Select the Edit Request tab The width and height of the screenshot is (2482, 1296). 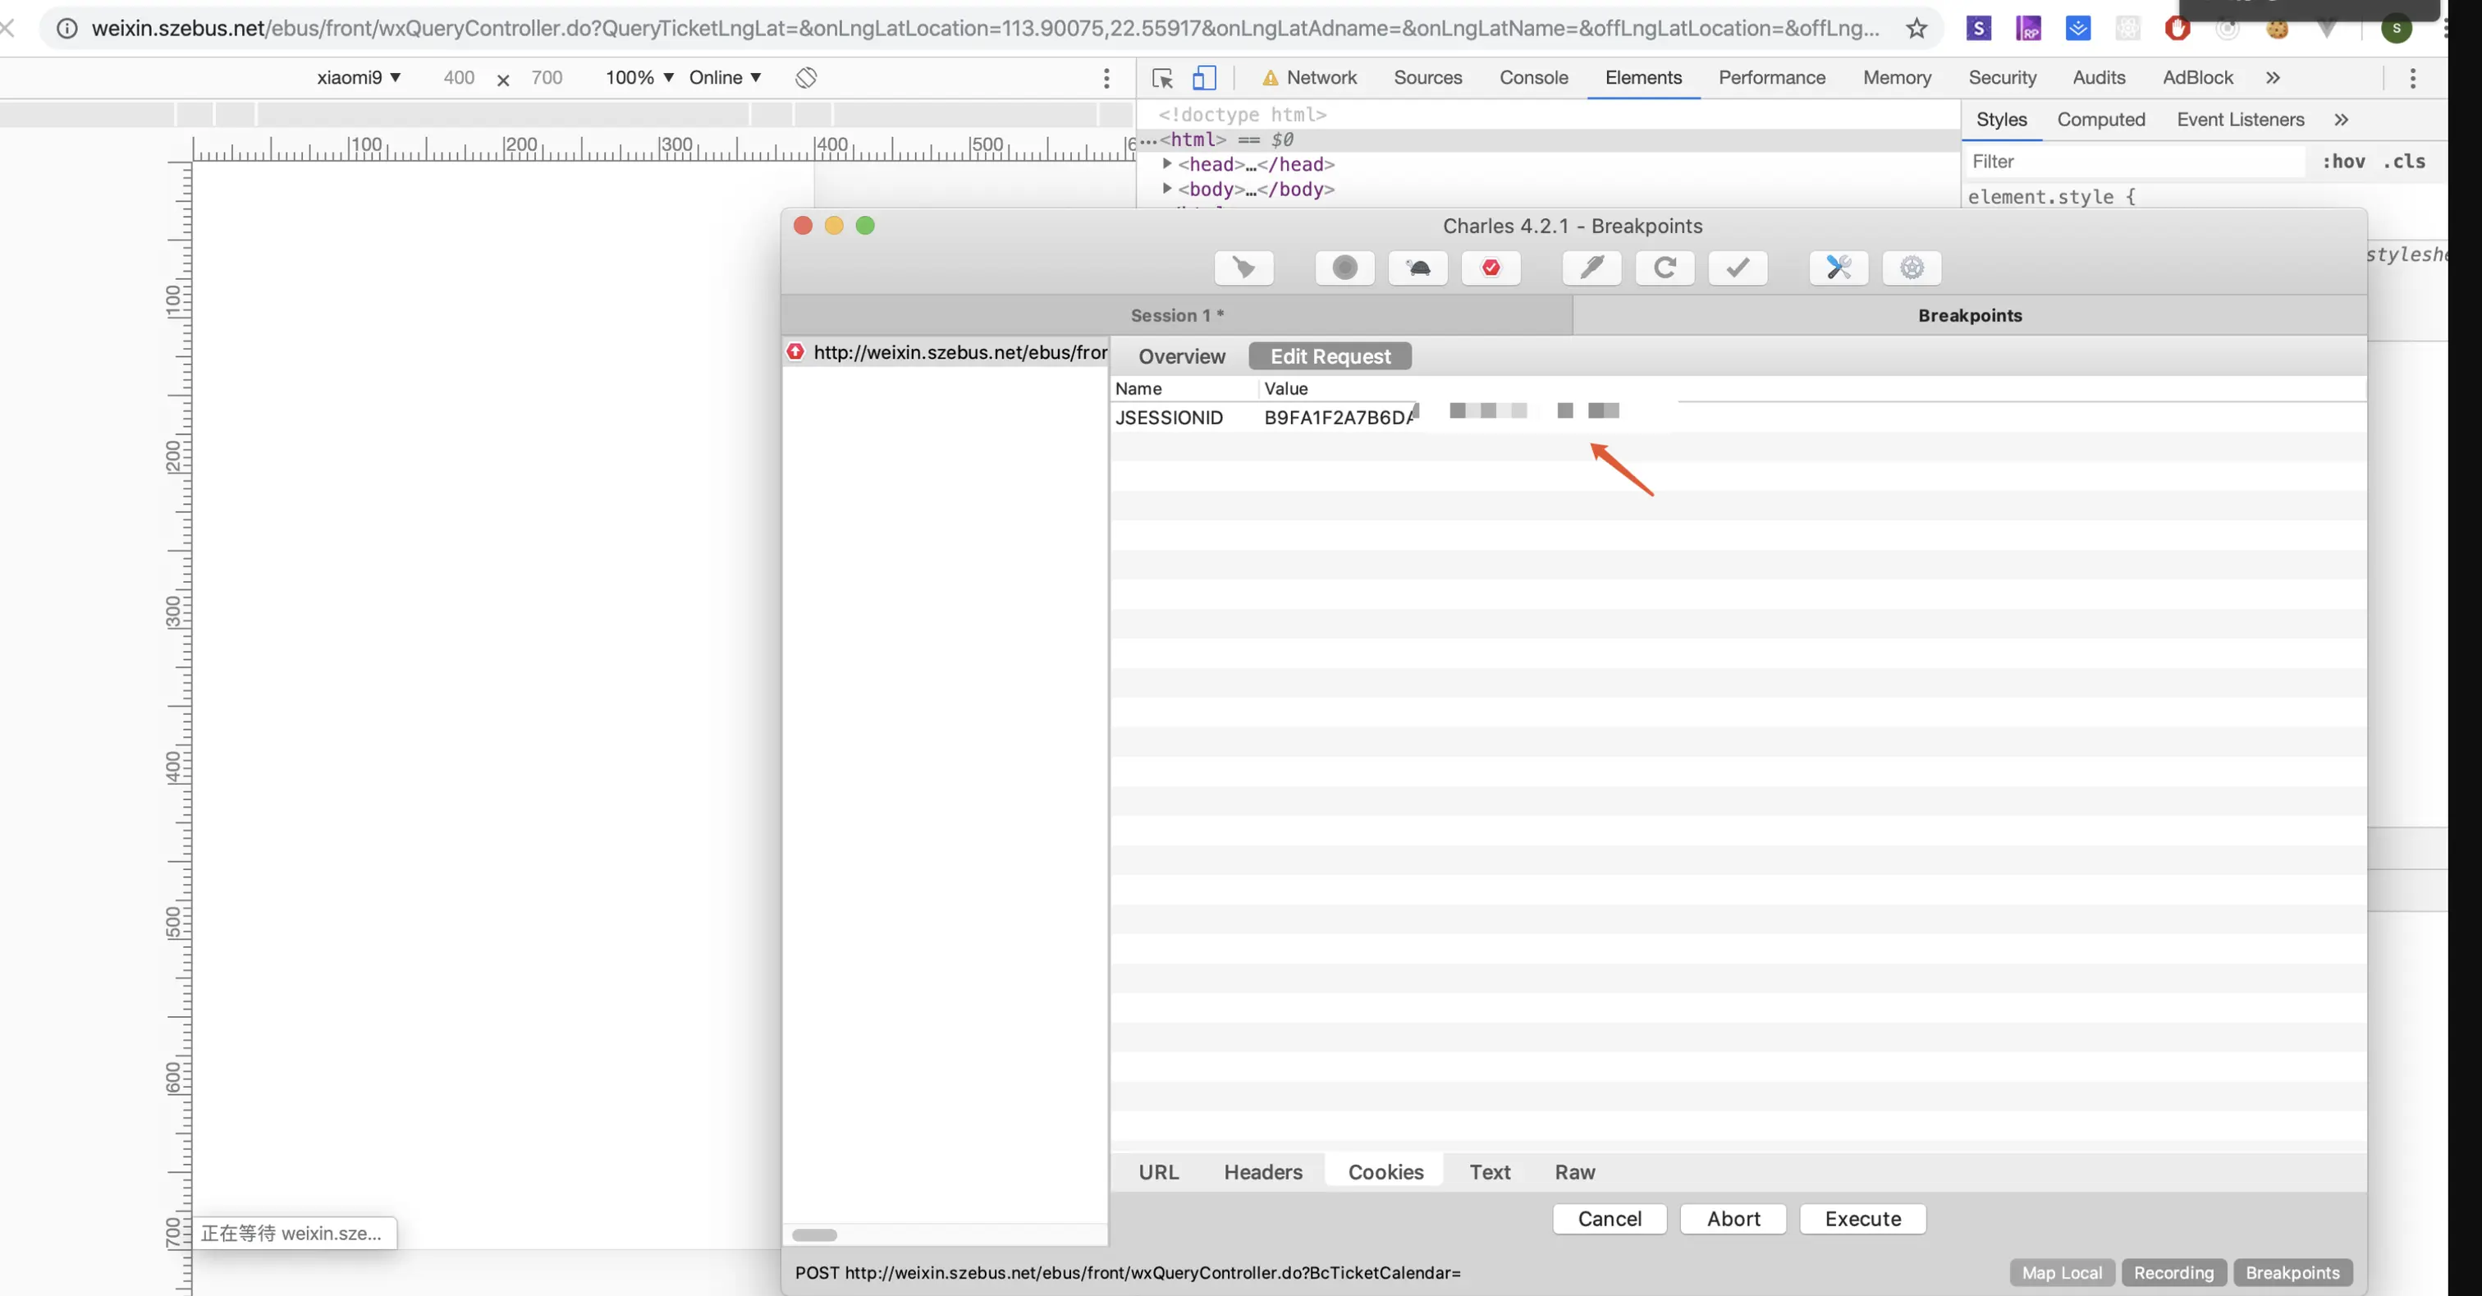pos(1330,356)
